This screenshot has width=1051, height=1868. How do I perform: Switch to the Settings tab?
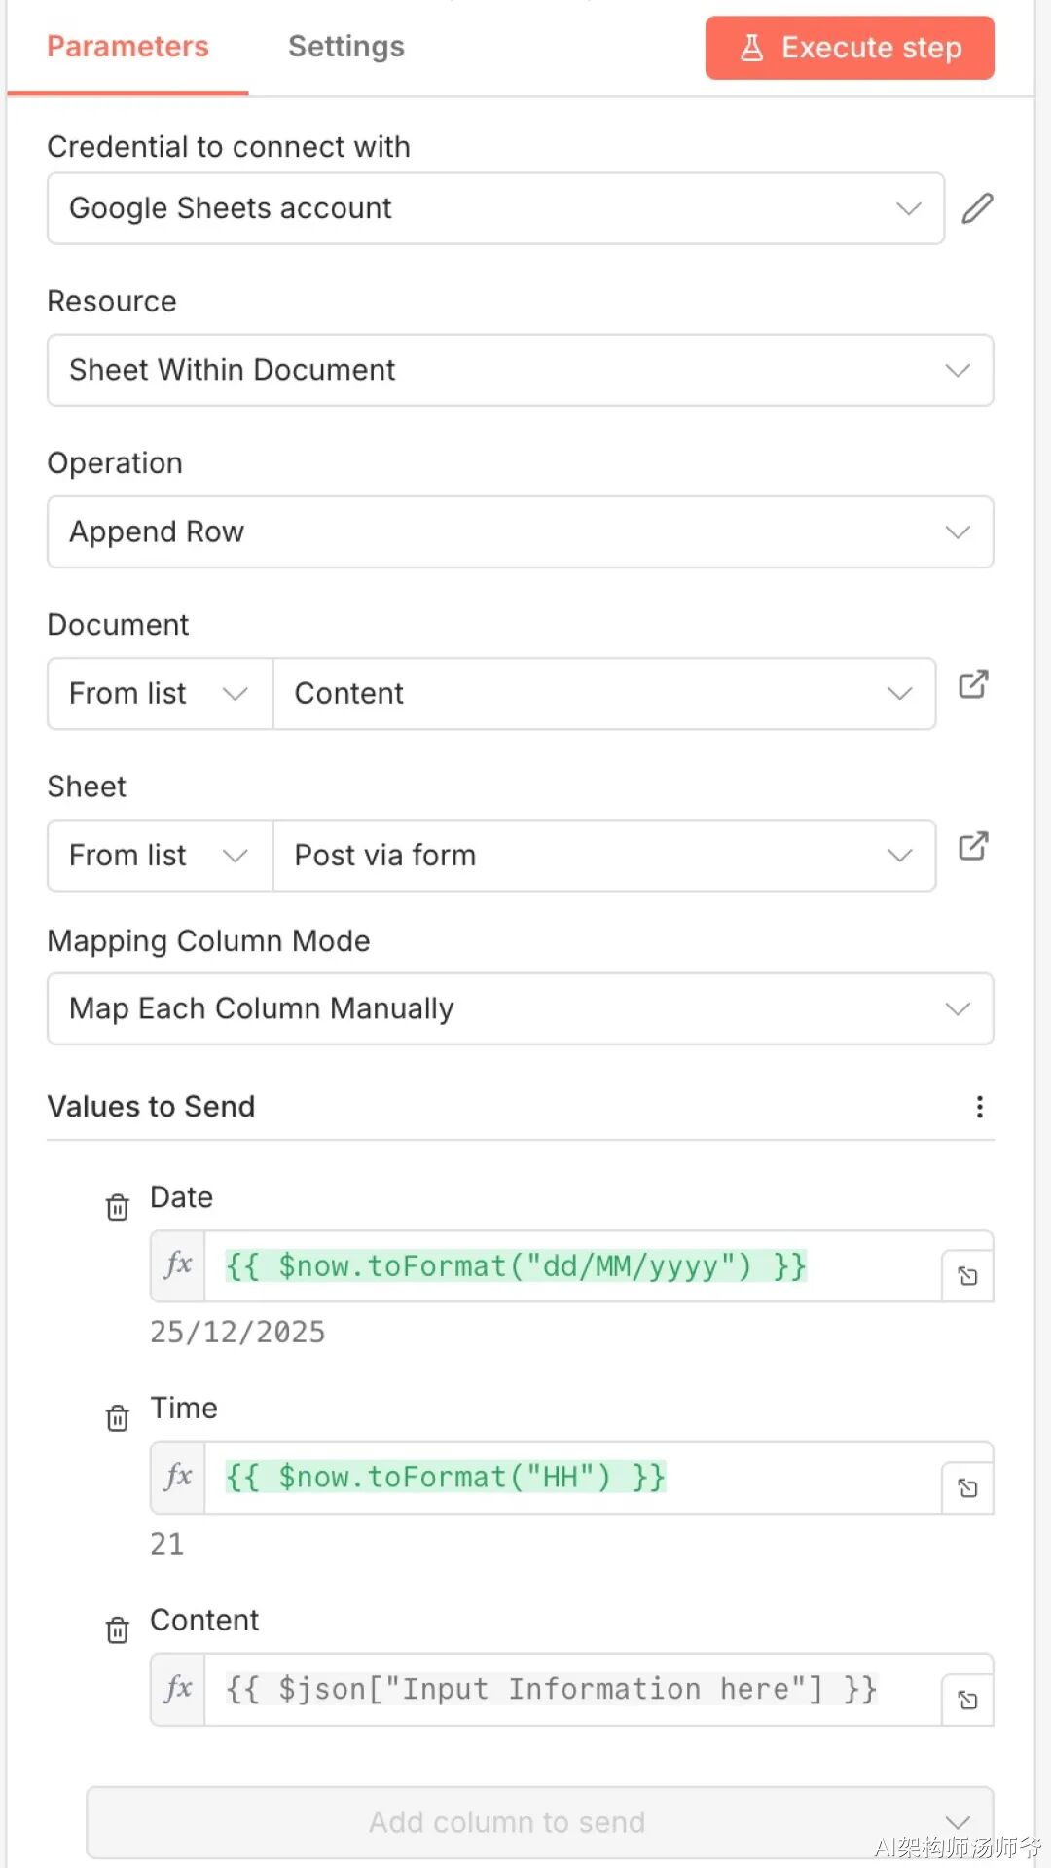point(345,47)
